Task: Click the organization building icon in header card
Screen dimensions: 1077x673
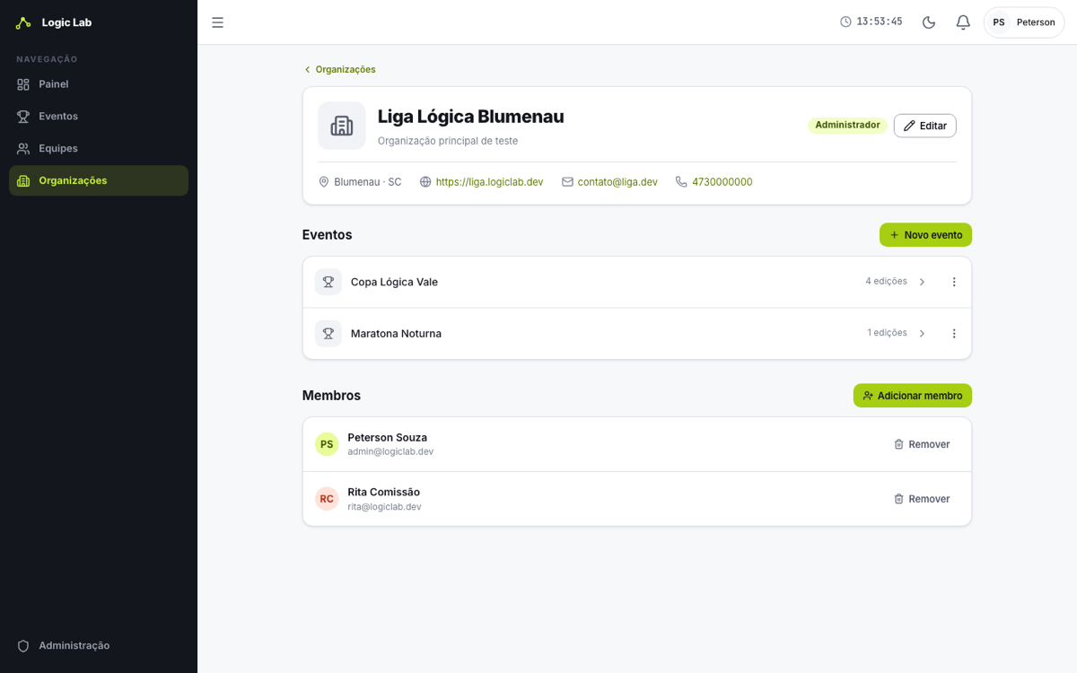Action: 342,126
